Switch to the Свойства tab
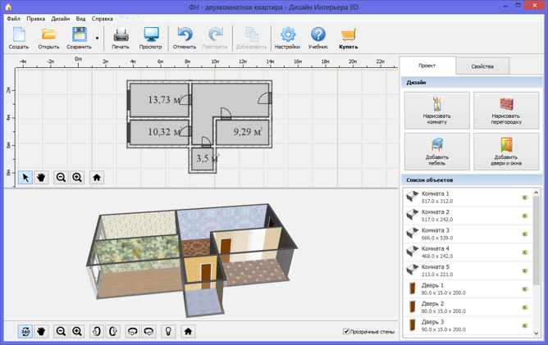This screenshot has height=345, width=548. tap(482, 66)
